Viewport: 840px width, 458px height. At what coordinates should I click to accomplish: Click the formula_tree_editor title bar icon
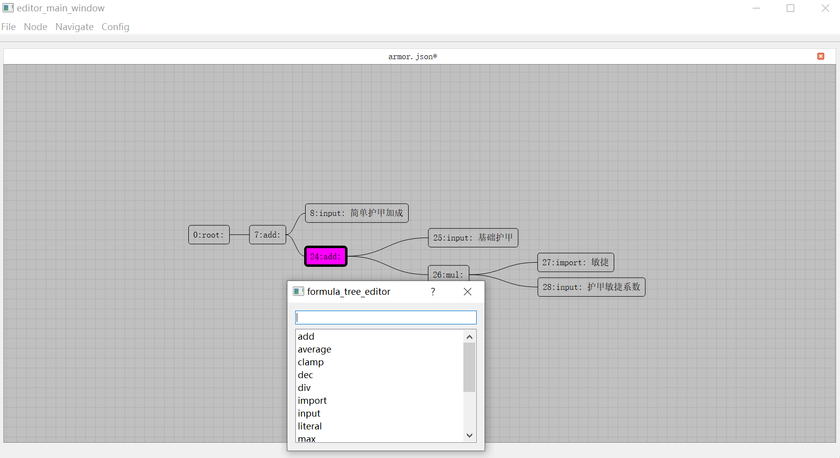click(x=298, y=291)
